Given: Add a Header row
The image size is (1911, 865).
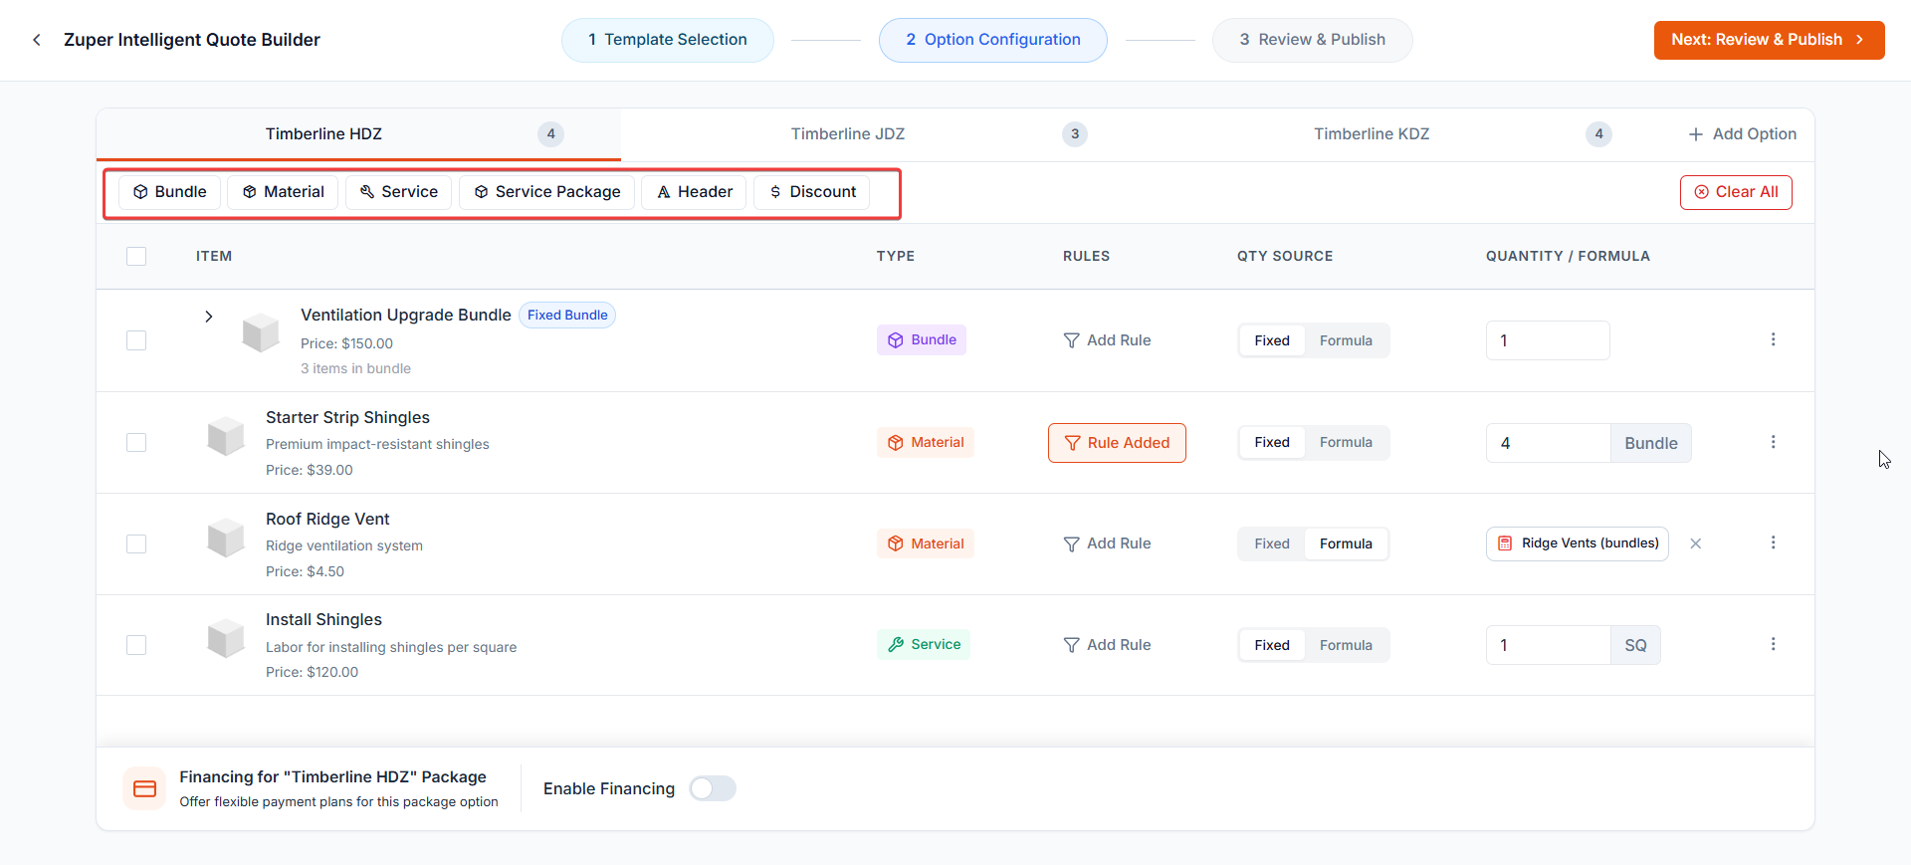Looking at the screenshot, I should [x=695, y=192].
